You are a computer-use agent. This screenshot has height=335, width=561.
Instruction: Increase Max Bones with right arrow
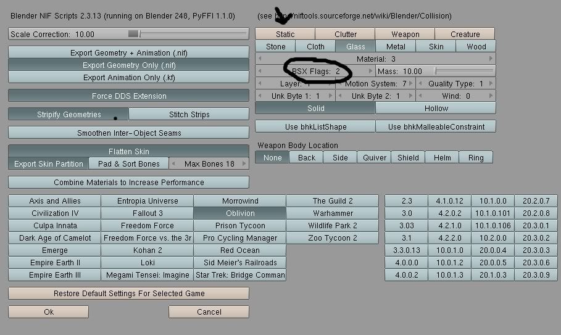244,163
